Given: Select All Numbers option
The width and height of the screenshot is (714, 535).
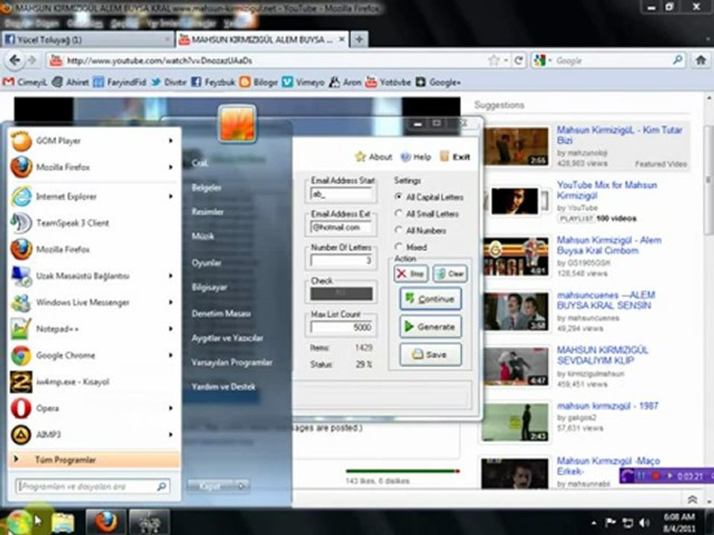Looking at the screenshot, I should tap(420, 230).
